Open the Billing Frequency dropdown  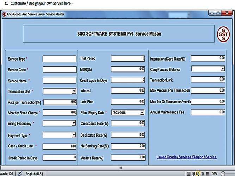[x=74, y=123]
